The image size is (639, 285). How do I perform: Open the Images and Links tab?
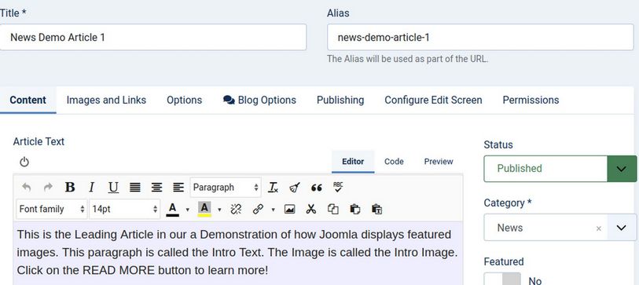(x=106, y=100)
